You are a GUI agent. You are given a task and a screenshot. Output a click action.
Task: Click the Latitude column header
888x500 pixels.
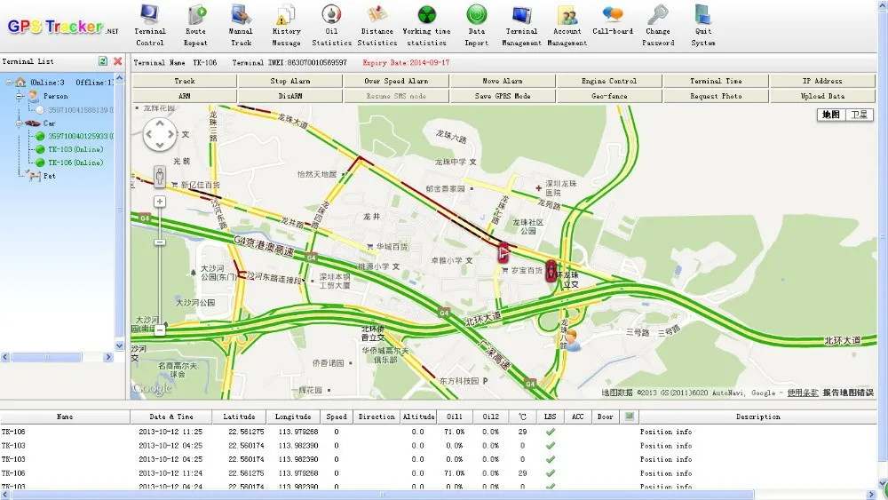tap(239, 417)
